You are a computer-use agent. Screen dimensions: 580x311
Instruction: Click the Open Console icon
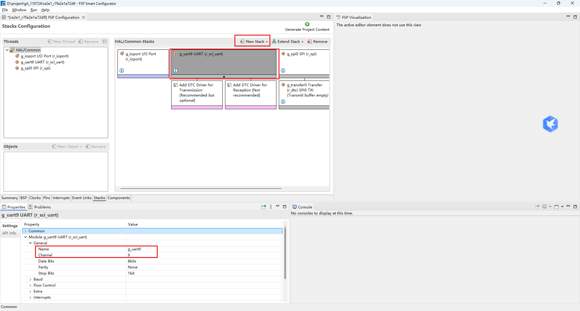(x=556, y=207)
